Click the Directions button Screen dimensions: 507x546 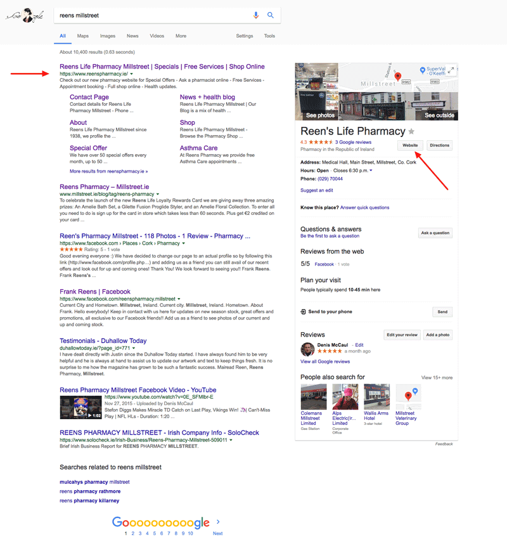pyautogui.click(x=439, y=145)
